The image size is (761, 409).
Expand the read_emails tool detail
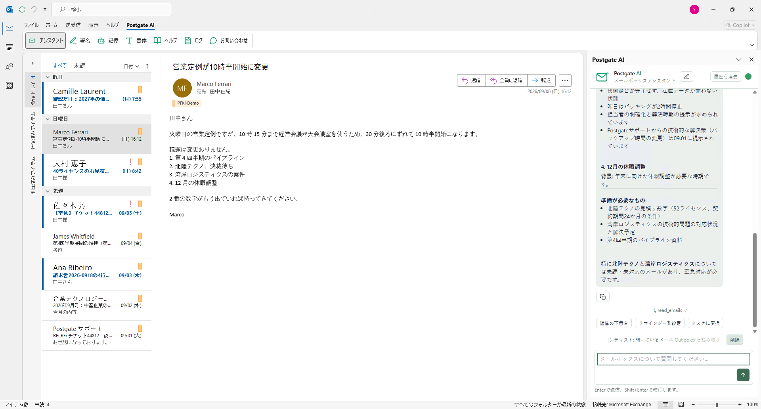click(x=670, y=310)
